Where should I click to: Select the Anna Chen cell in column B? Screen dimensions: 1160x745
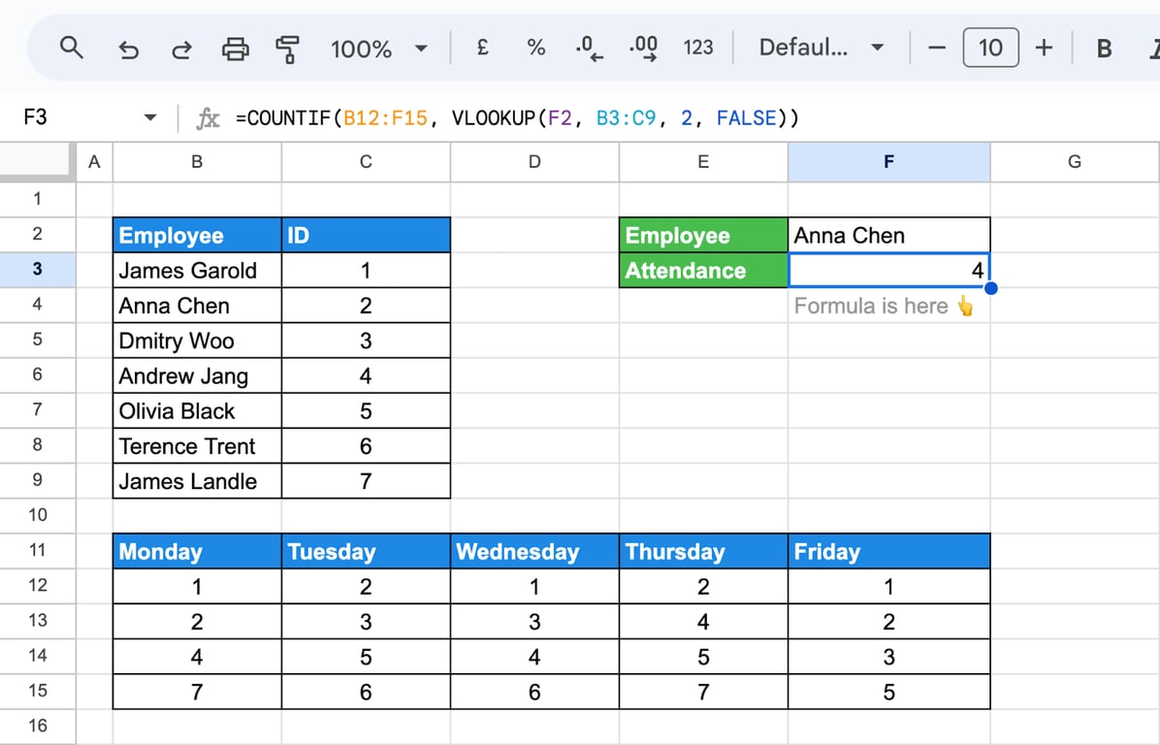tap(197, 305)
